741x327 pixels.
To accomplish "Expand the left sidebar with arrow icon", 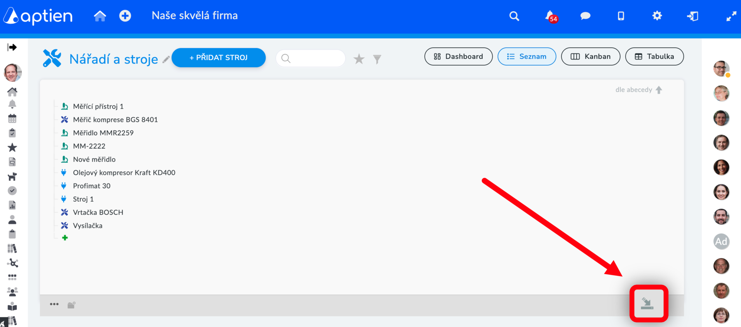I will pyautogui.click(x=12, y=47).
